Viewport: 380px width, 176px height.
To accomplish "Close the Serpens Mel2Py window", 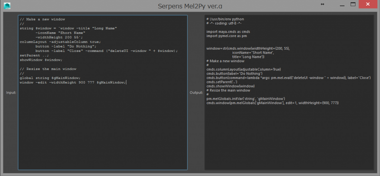I will pyautogui.click(x=368, y=4).
